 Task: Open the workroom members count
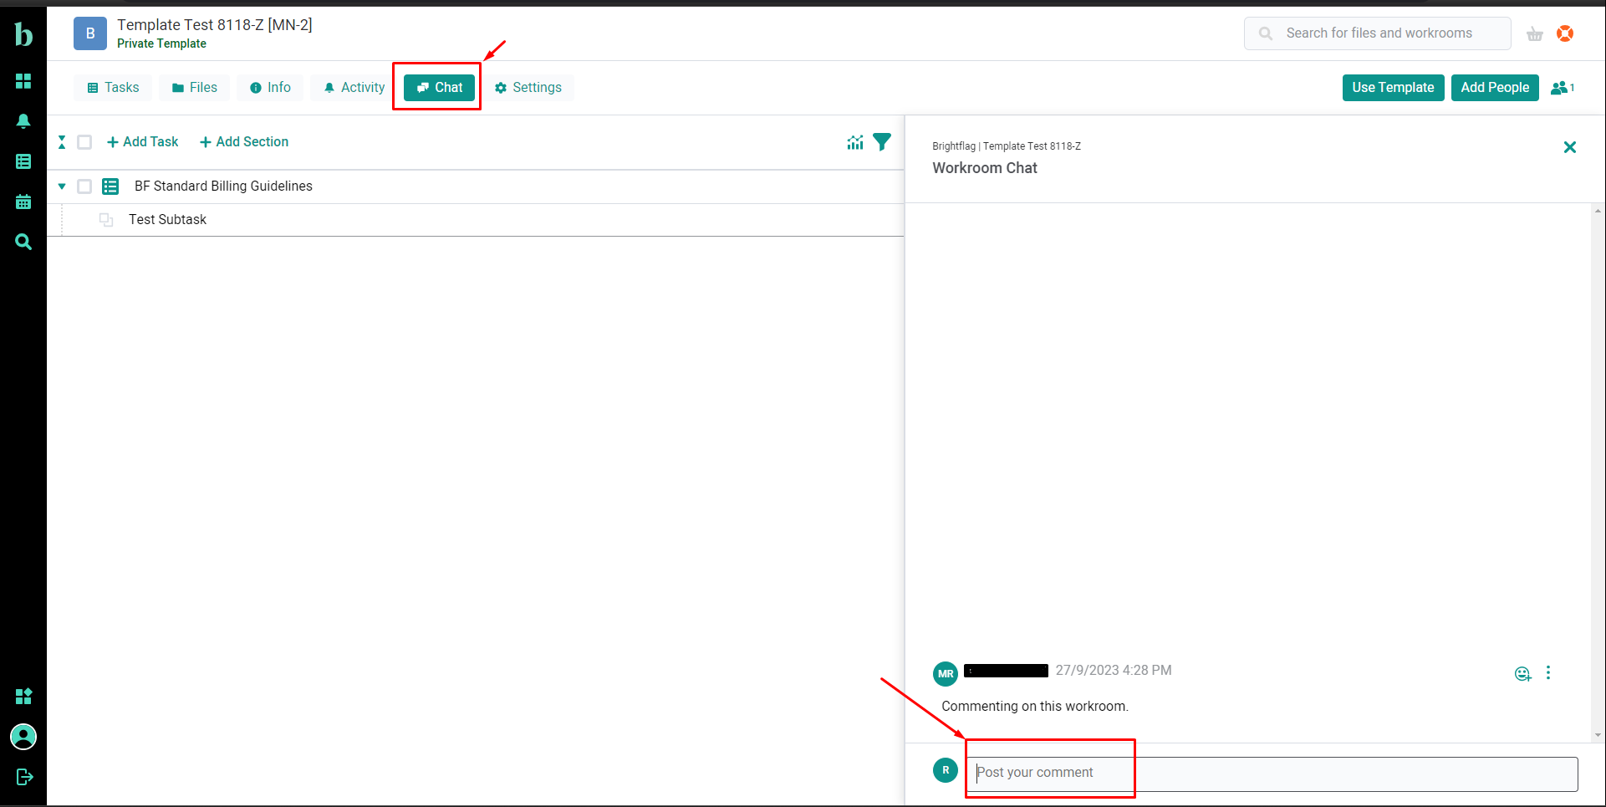pyautogui.click(x=1562, y=88)
